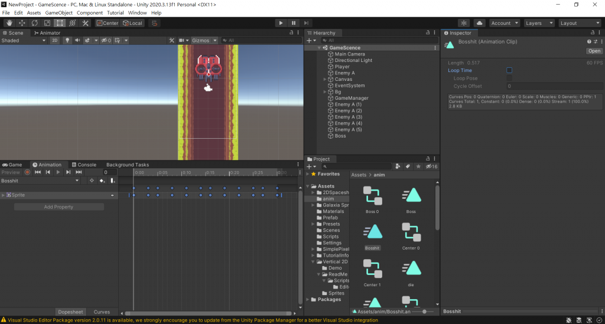Open Bosshit clip selection dropdown
Image resolution: width=605 pixels, height=324 pixels.
click(x=40, y=181)
